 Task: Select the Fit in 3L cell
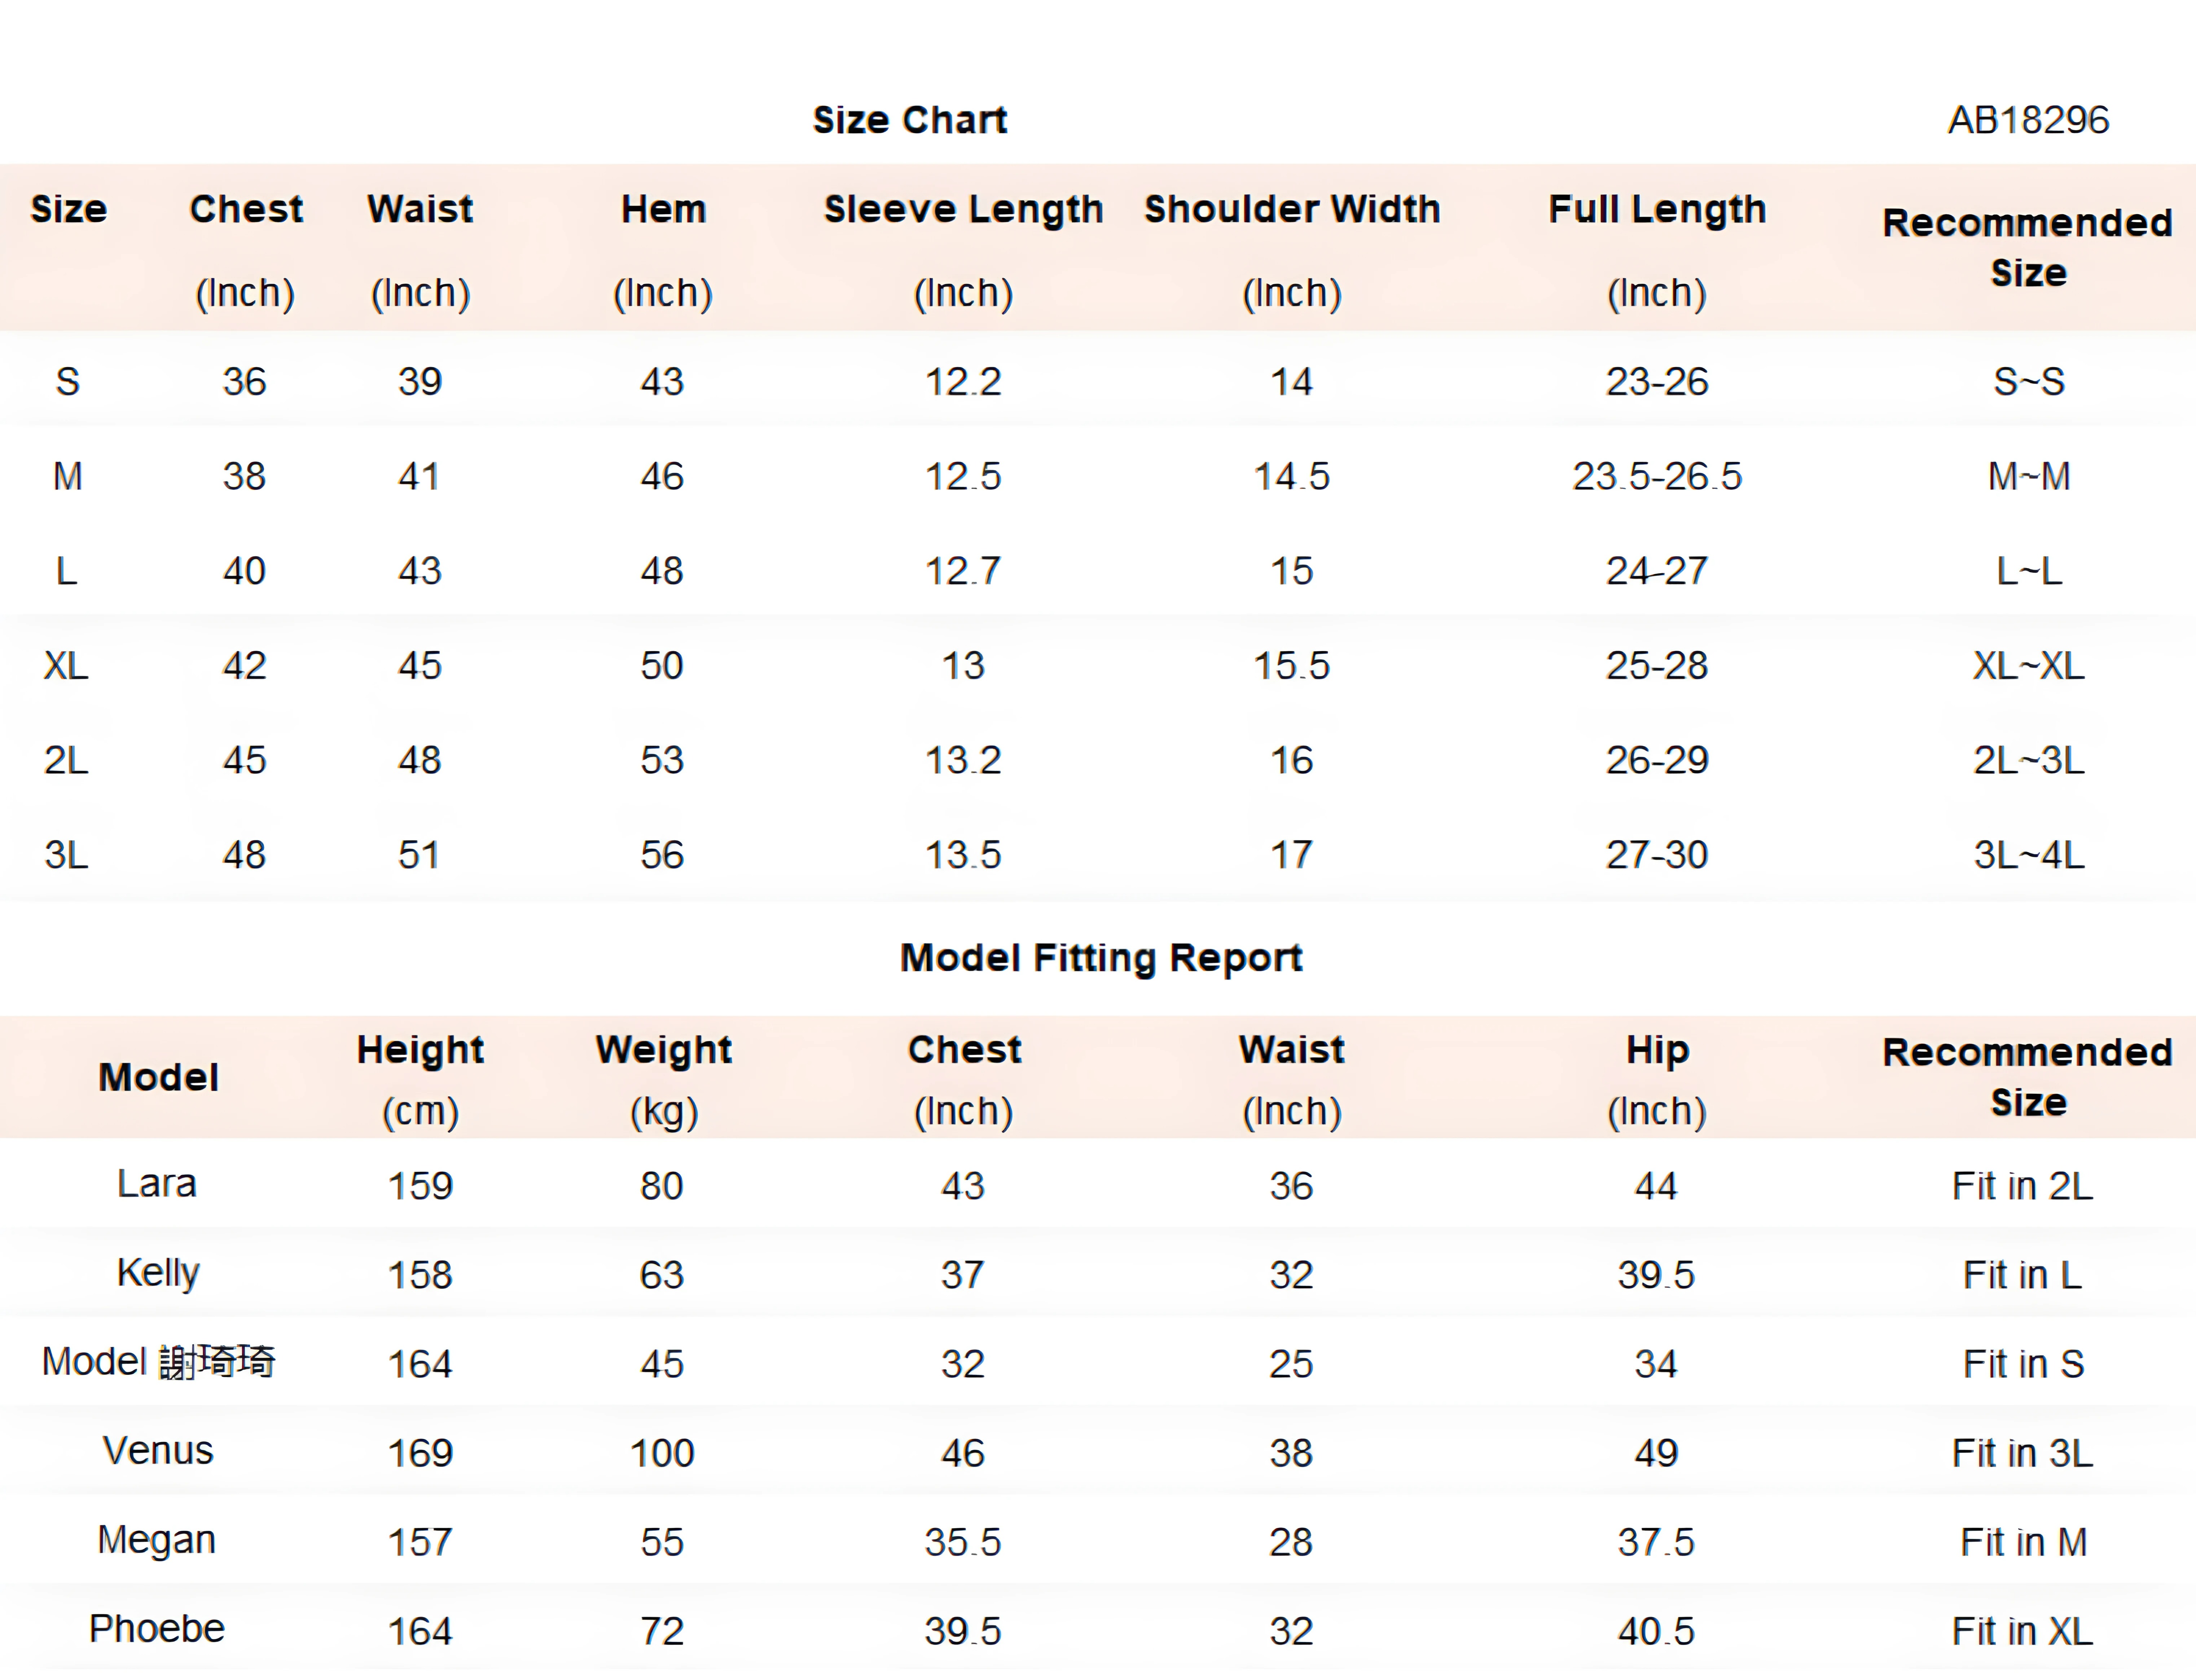point(2022,1453)
